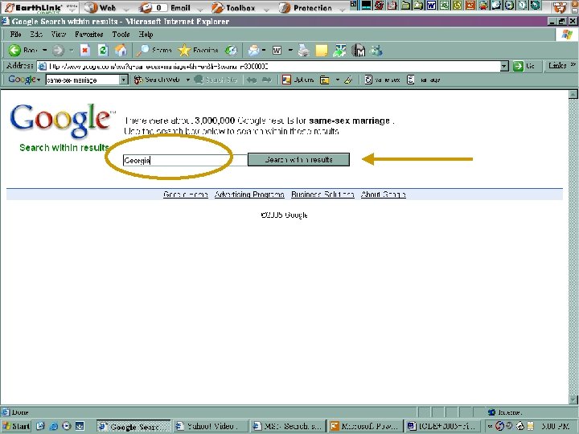The image size is (579, 434).
Task: Open the Forward button history dropdown arrow
Action: point(72,50)
